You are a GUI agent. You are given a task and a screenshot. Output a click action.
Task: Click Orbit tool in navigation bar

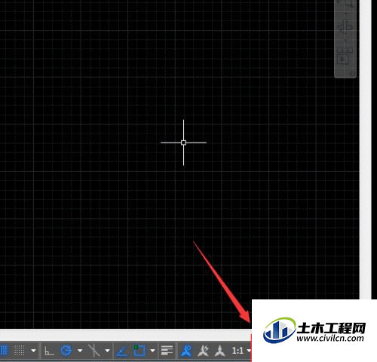click(345, 27)
